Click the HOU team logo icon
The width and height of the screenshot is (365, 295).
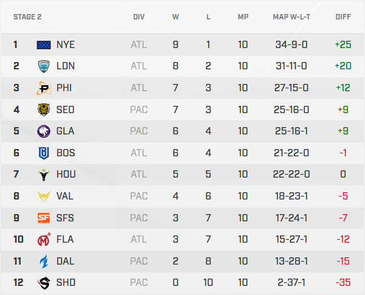[44, 174]
